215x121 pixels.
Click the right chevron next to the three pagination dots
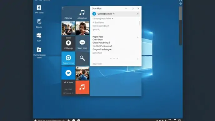click(138, 59)
